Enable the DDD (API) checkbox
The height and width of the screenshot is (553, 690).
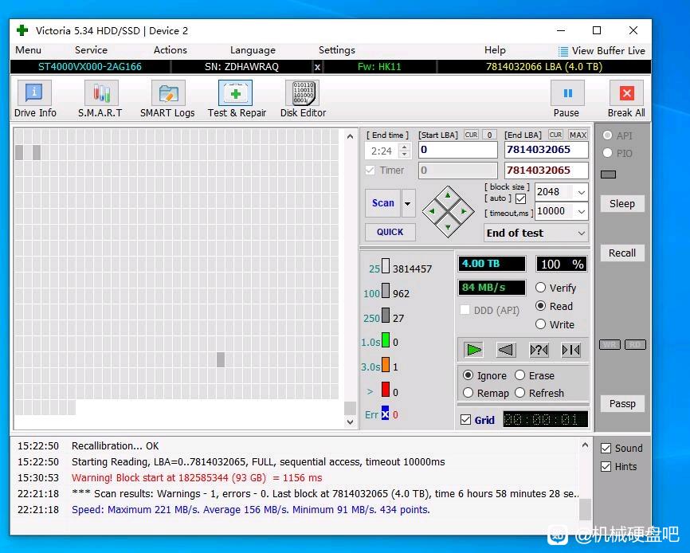(465, 310)
